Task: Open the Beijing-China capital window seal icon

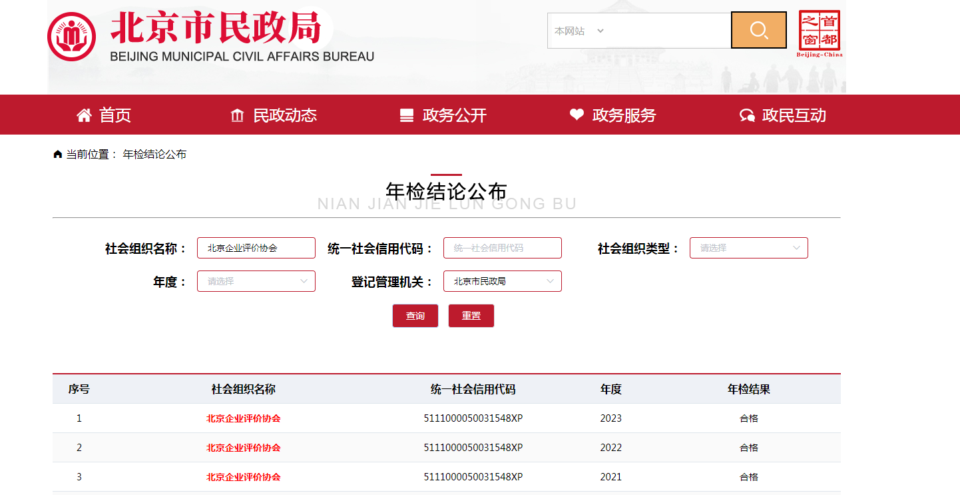Action: pyautogui.click(x=820, y=33)
